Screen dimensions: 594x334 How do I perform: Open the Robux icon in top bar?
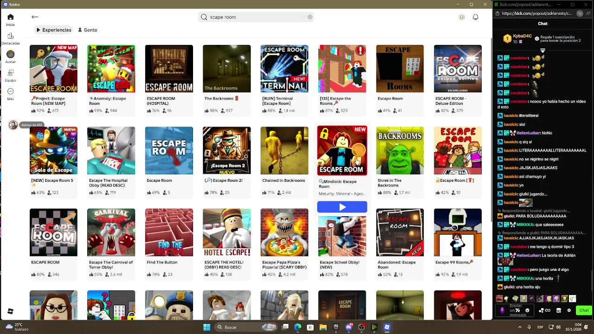click(x=461, y=17)
